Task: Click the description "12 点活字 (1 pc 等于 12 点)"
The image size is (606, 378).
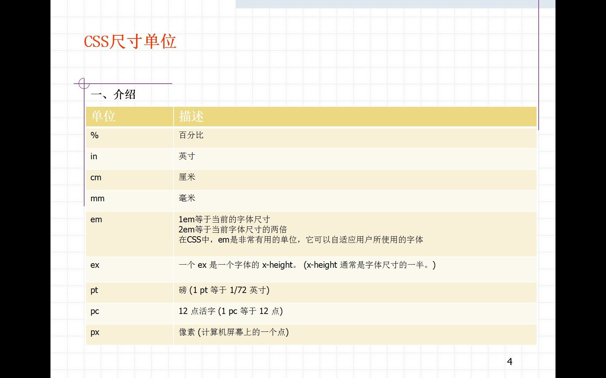Action: (x=231, y=311)
